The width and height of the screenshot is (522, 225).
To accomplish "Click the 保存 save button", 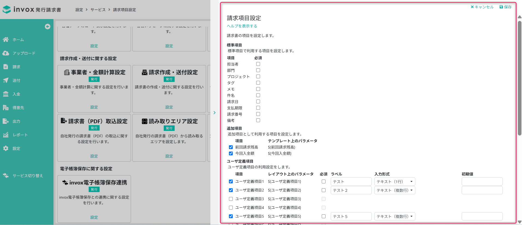I will click(505, 7).
